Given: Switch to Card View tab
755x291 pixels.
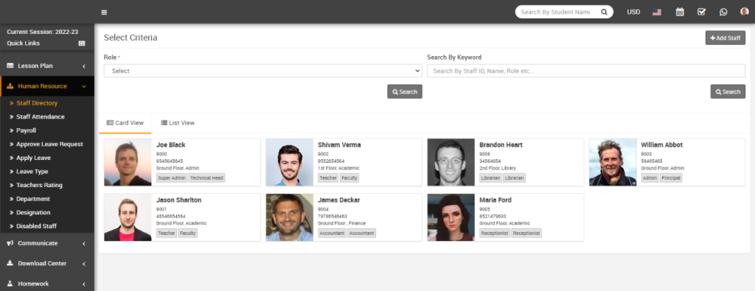Looking at the screenshot, I should pos(125,122).
